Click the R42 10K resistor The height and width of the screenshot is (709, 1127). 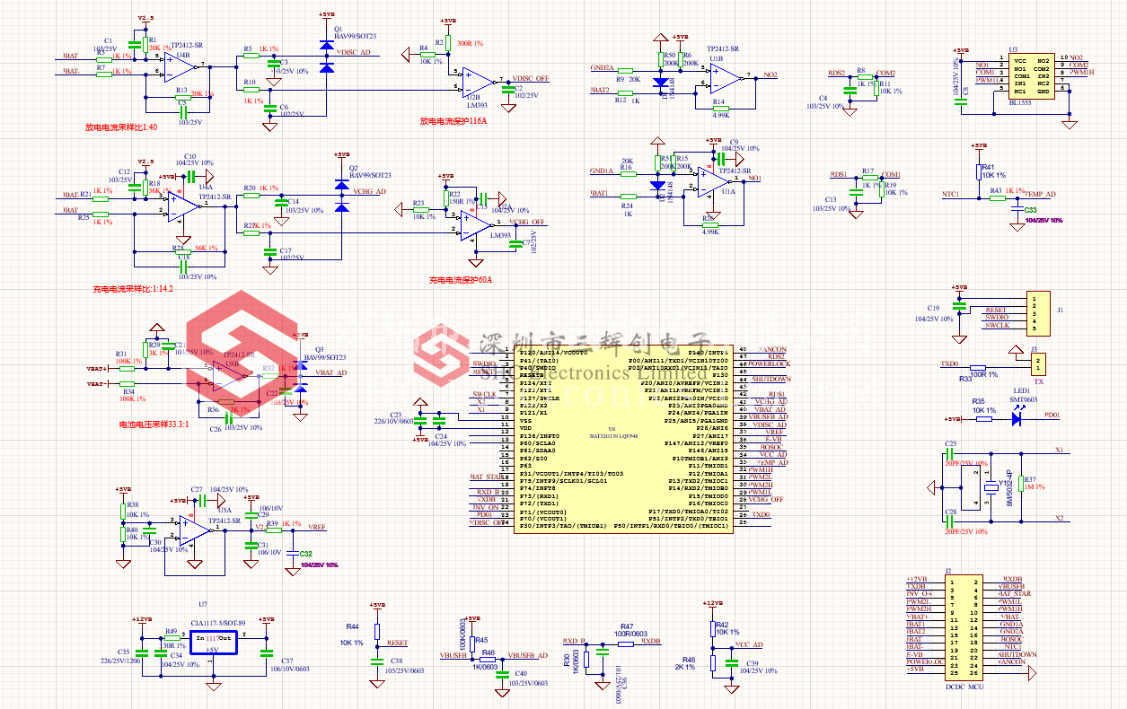tap(713, 629)
